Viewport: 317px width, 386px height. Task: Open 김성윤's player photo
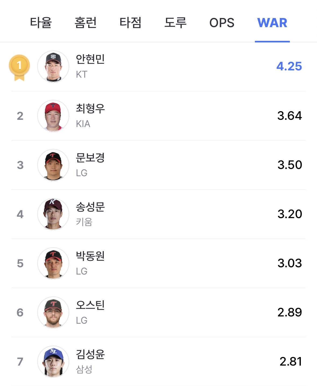click(x=53, y=362)
